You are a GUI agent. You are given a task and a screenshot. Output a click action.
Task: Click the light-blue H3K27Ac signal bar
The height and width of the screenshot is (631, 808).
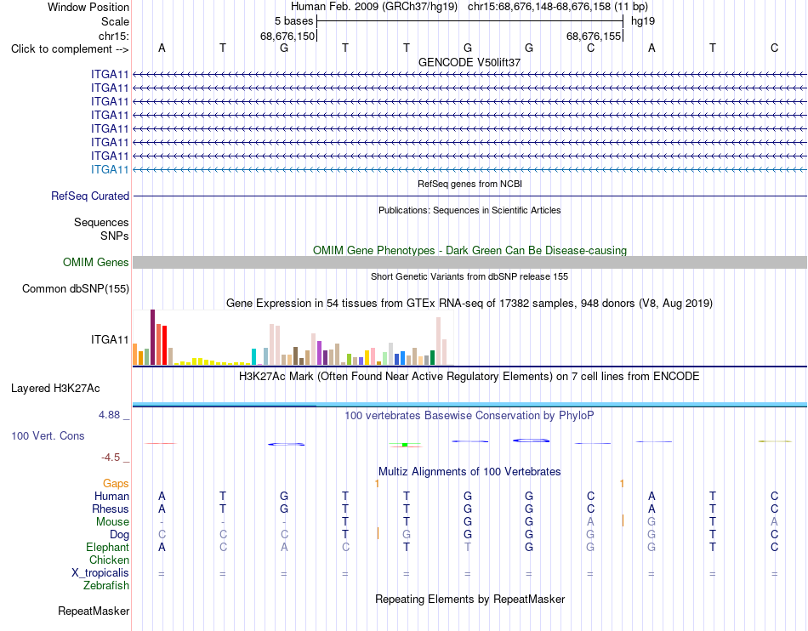[469, 404]
